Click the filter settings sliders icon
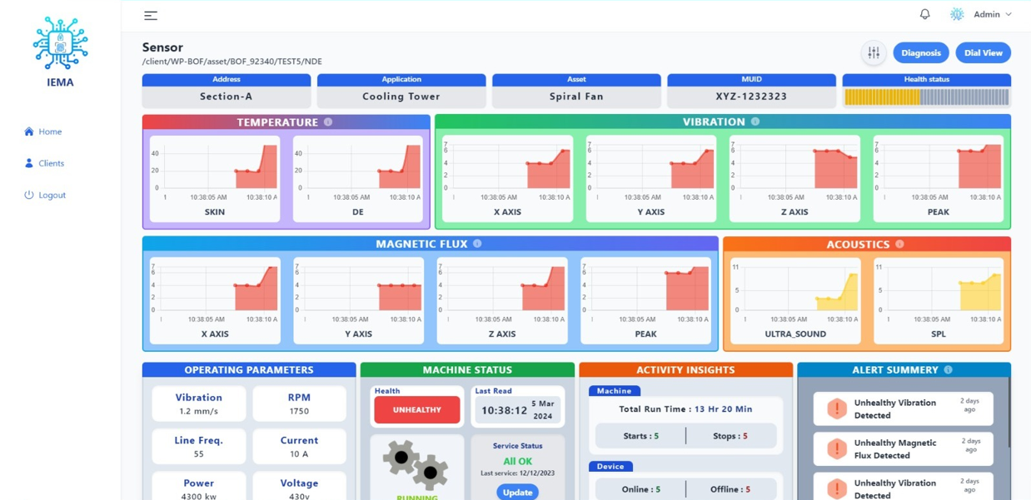The height and width of the screenshot is (500, 1031). pyautogui.click(x=874, y=52)
